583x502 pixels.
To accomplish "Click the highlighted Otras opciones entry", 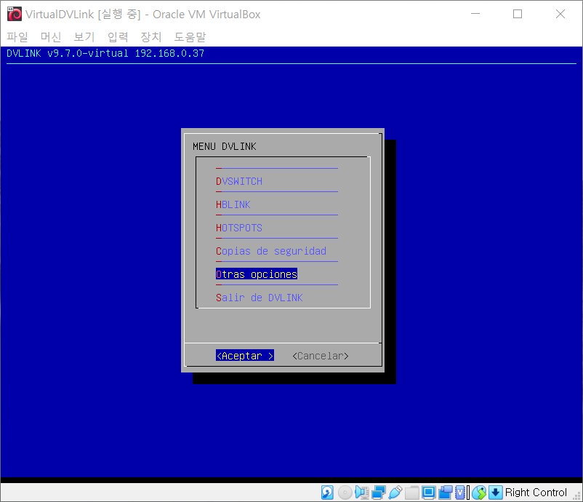I will click(x=257, y=274).
